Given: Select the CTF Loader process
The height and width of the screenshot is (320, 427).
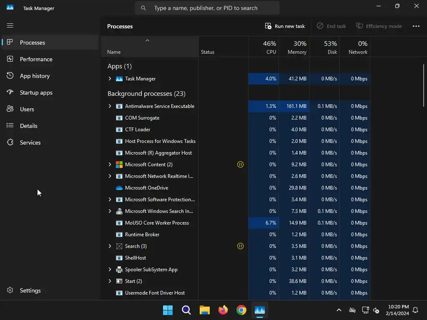Looking at the screenshot, I should point(236,130).
